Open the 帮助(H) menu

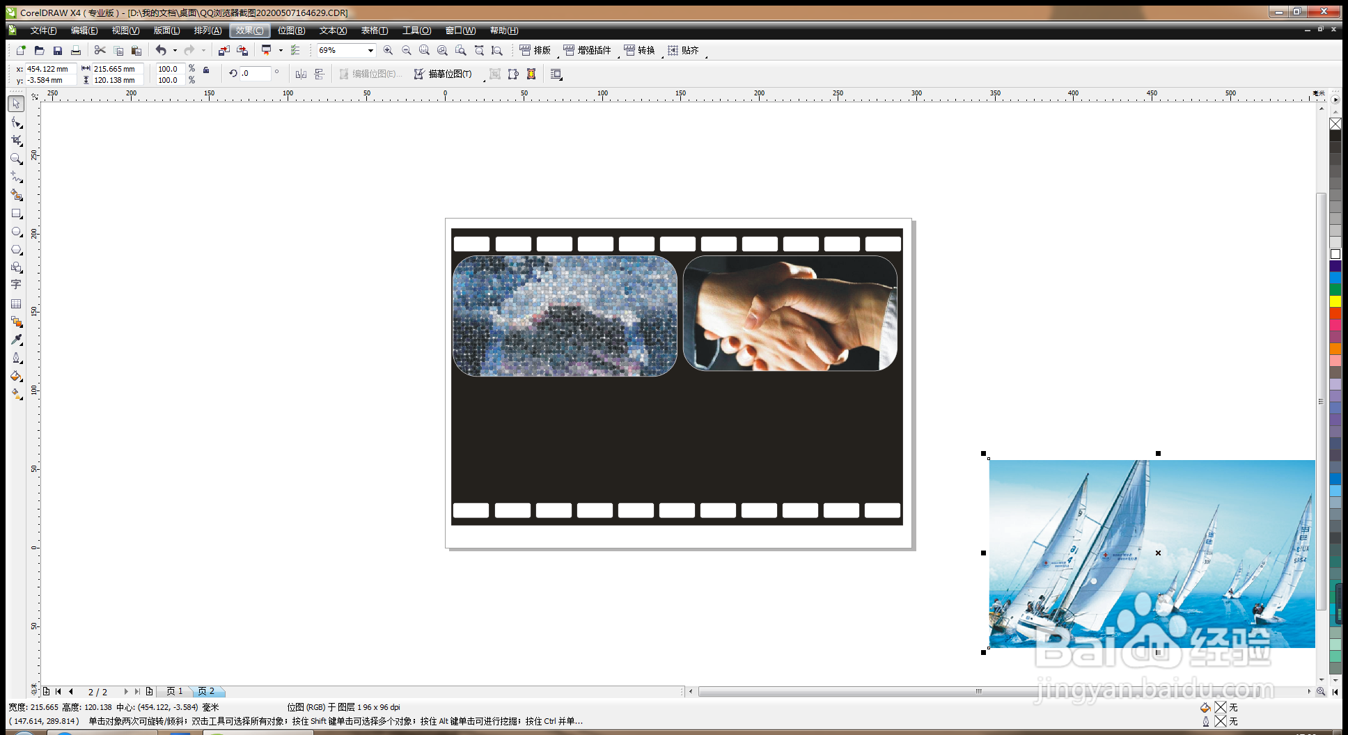504,31
